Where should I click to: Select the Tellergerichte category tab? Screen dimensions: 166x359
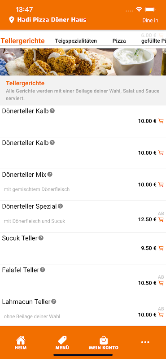[x=23, y=41]
